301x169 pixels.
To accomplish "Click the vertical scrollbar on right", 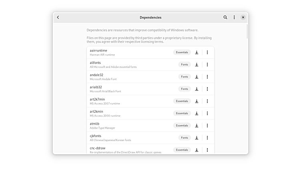I will click(247, 32).
